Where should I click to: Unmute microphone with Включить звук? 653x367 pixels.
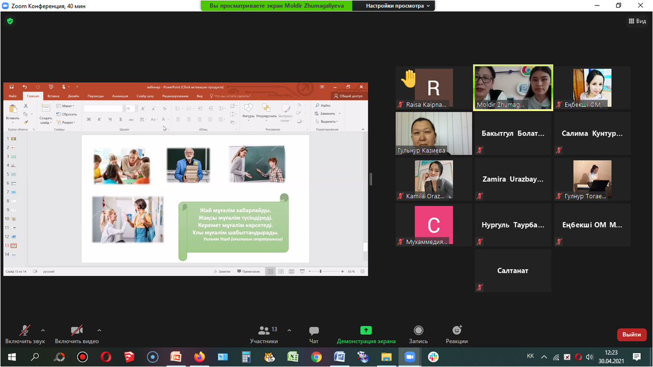pos(25,334)
